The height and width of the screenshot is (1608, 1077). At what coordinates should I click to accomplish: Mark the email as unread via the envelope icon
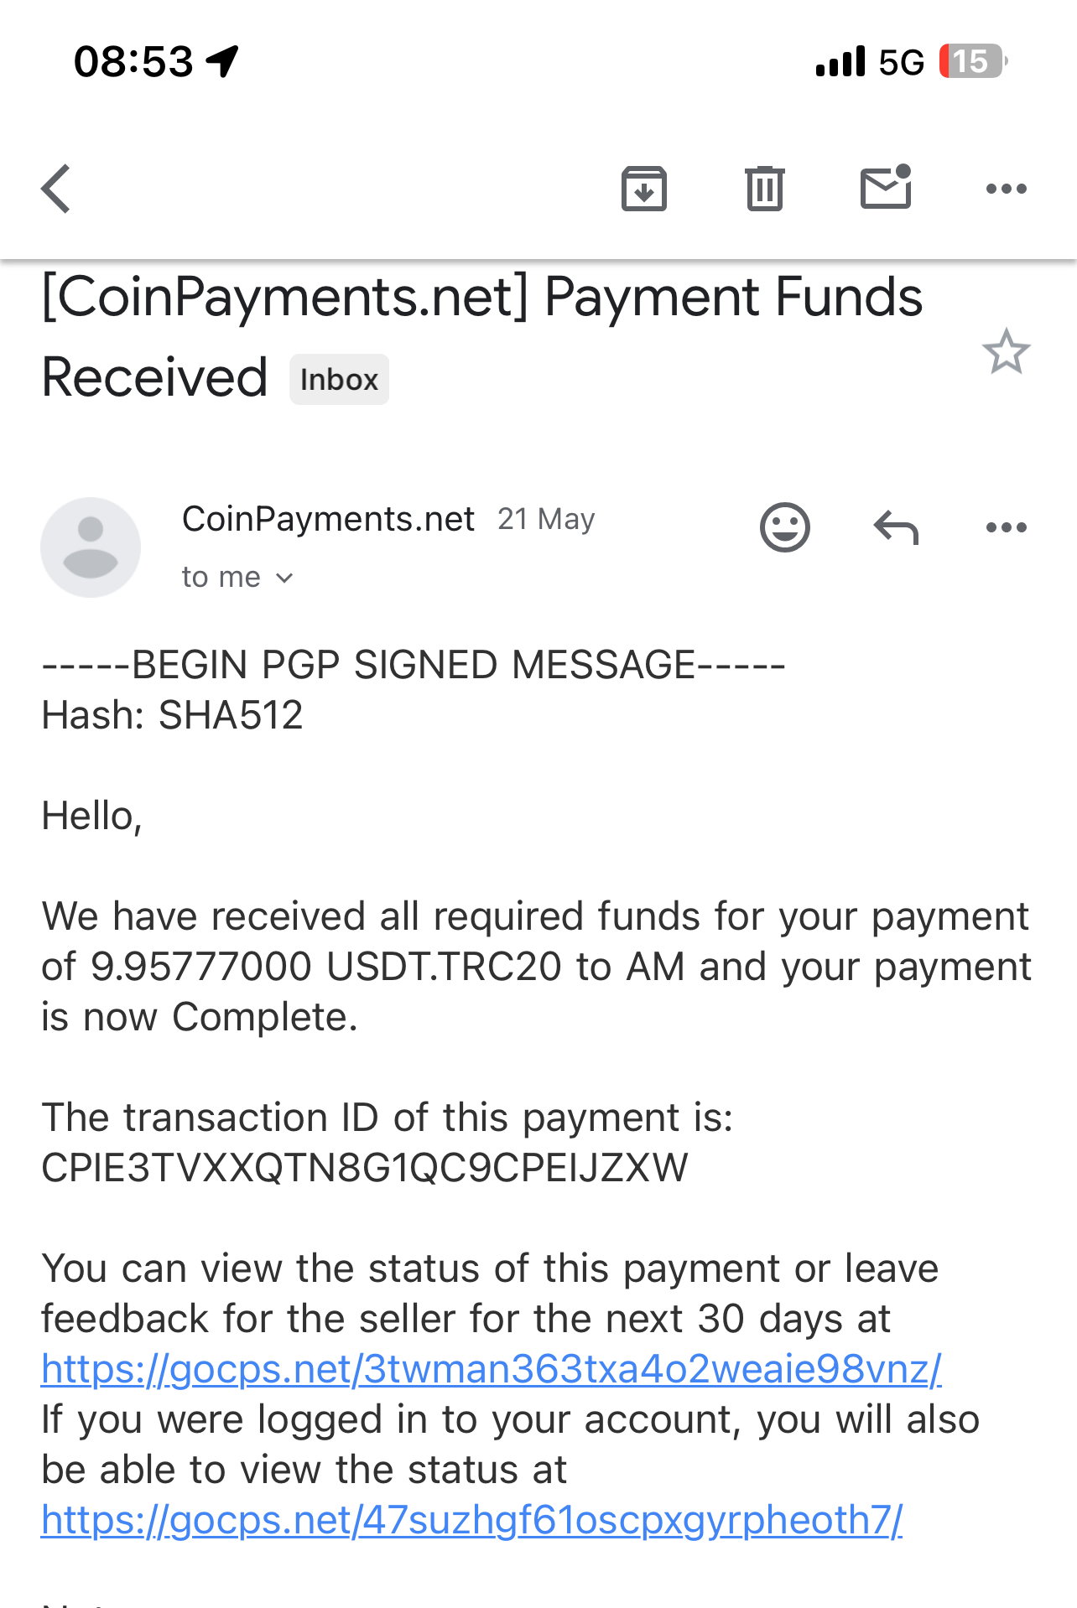tap(886, 186)
